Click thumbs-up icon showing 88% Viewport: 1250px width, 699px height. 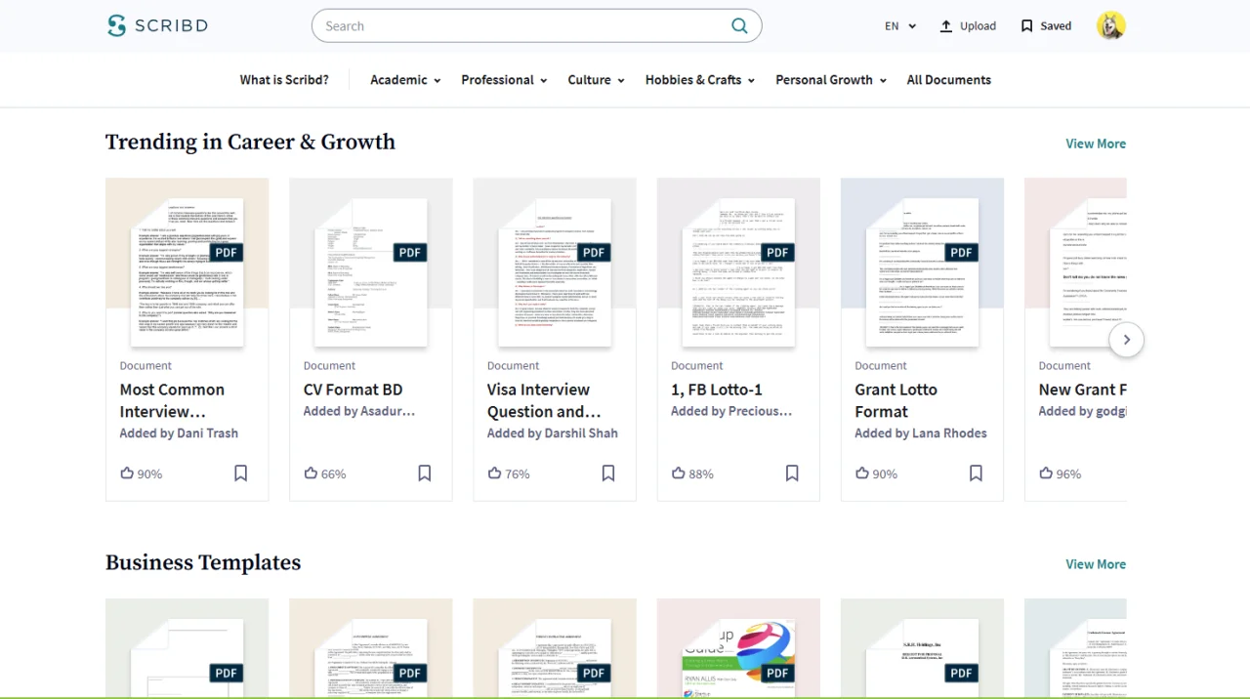coord(678,473)
